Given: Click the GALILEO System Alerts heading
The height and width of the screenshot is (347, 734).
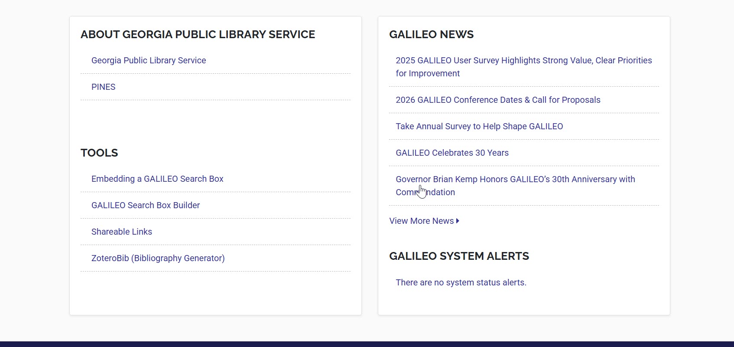Looking at the screenshot, I should (x=459, y=256).
